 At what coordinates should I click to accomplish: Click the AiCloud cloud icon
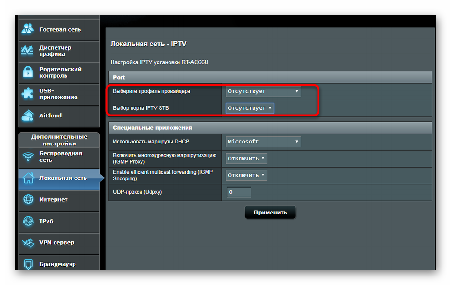coord(28,116)
